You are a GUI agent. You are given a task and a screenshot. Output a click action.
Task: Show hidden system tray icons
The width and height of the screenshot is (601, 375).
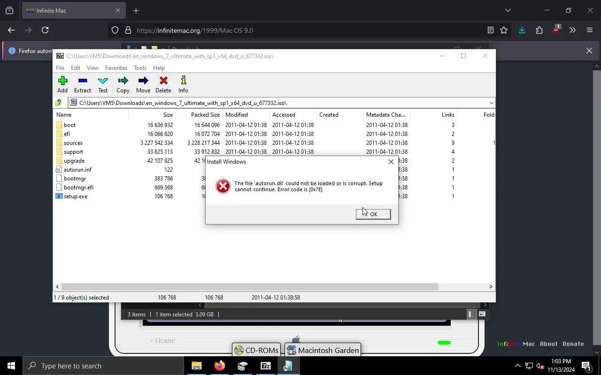point(517,366)
